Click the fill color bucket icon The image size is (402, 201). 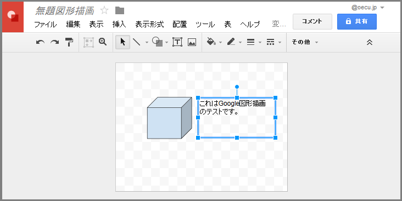click(x=211, y=42)
